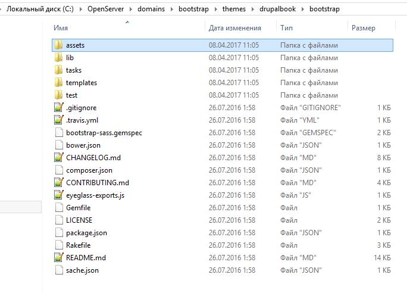The image size is (407, 293).
Task: Select the sache.json file icon
Action: [x=59, y=270]
